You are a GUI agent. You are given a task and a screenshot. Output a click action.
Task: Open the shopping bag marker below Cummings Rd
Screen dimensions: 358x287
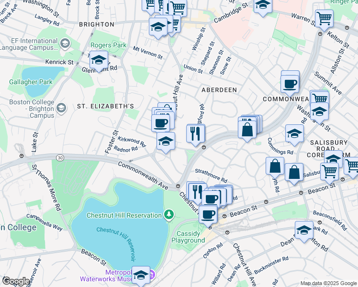click(275, 166)
